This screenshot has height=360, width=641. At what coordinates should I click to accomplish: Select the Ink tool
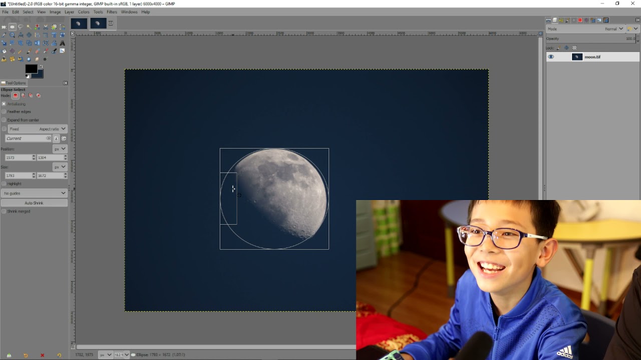click(x=54, y=51)
